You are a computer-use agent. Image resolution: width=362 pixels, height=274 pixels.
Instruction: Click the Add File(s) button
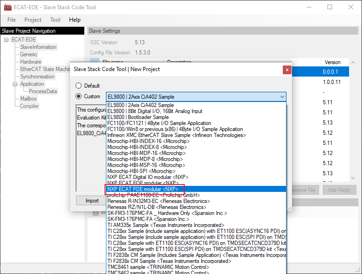point(339,190)
